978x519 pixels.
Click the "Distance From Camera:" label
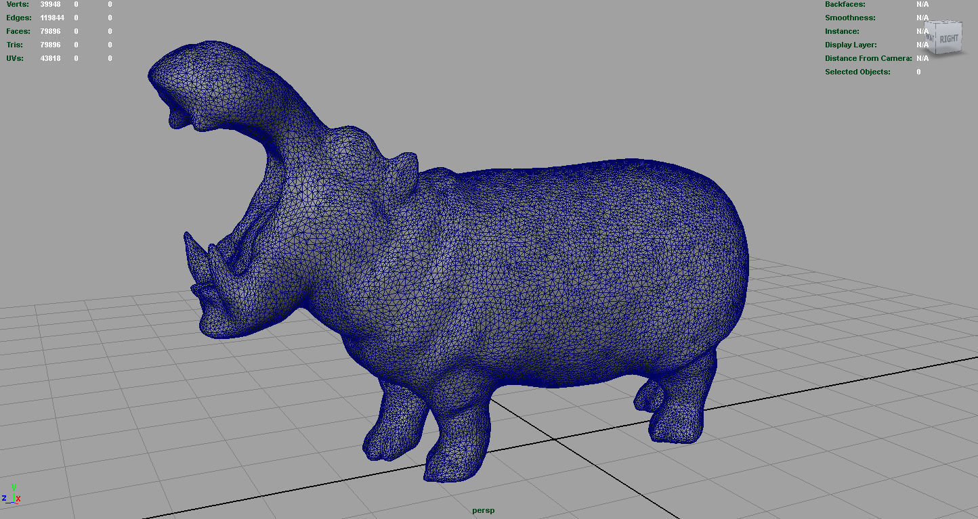(868, 58)
